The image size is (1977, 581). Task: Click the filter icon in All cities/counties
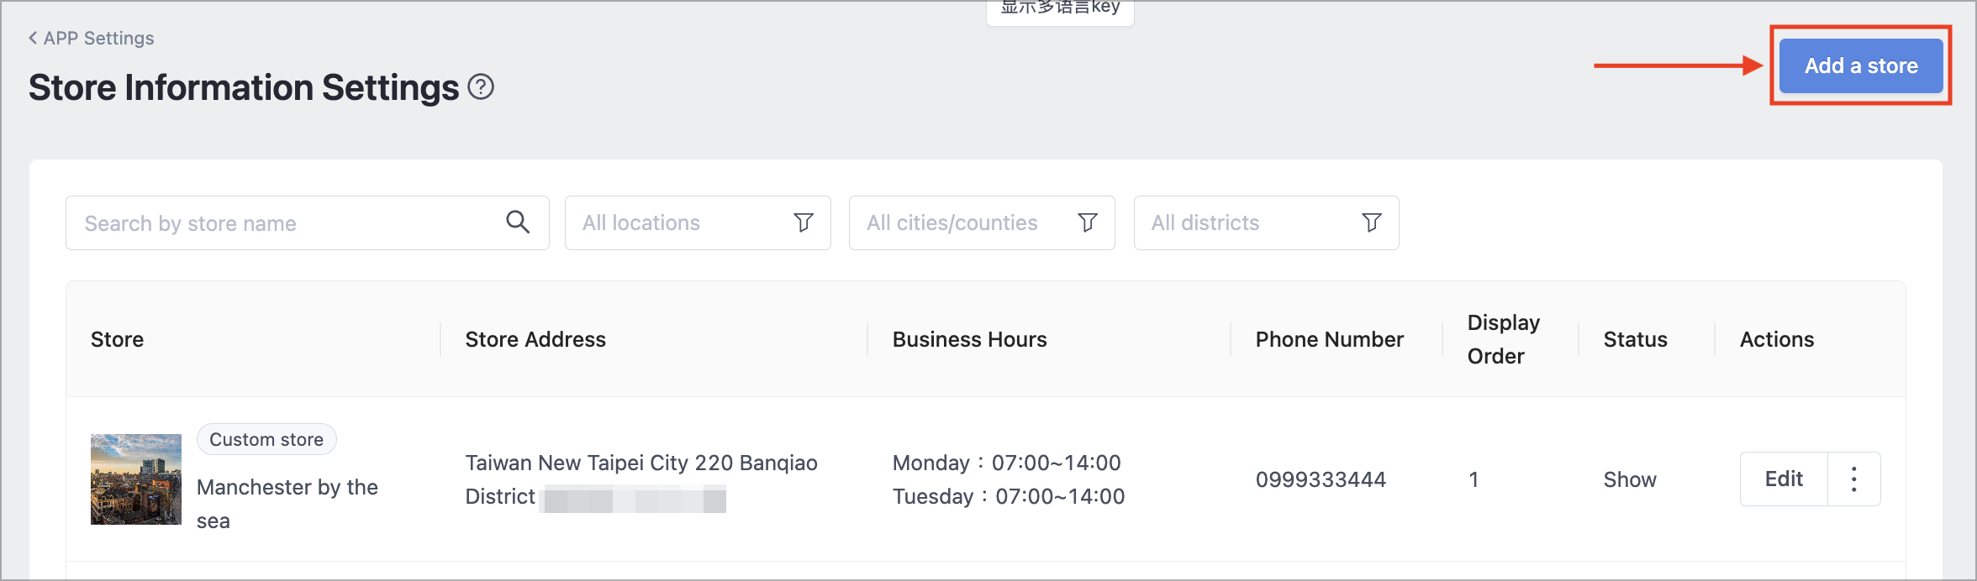click(x=1088, y=222)
